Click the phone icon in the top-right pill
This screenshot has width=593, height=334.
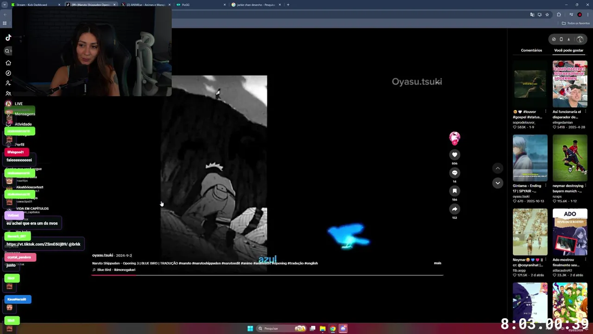click(561, 39)
